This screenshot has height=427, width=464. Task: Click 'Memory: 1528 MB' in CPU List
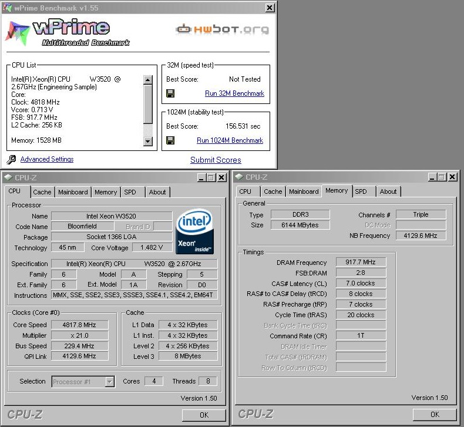click(36, 140)
